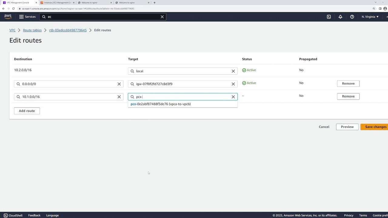Open the help question mark menu
Viewport: 388px width, 218px height.
[x=352, y=17]
